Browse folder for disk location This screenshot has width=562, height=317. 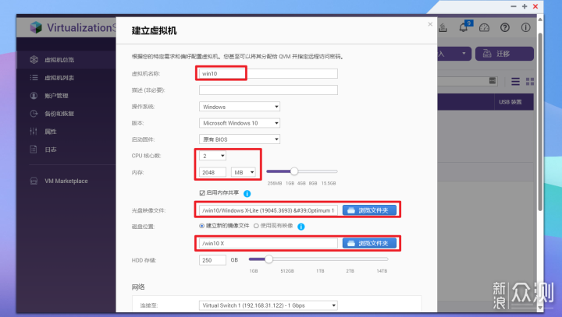(369, 243)
